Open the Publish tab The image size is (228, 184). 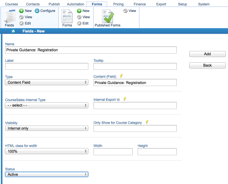[x=54, y=4]
